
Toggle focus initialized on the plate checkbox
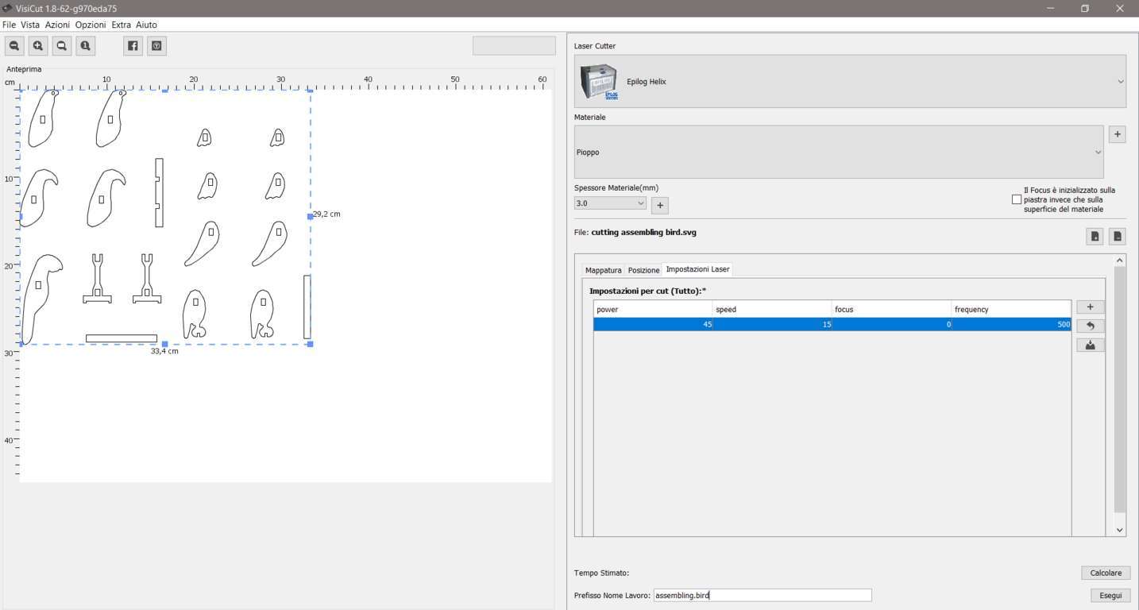1016,199
